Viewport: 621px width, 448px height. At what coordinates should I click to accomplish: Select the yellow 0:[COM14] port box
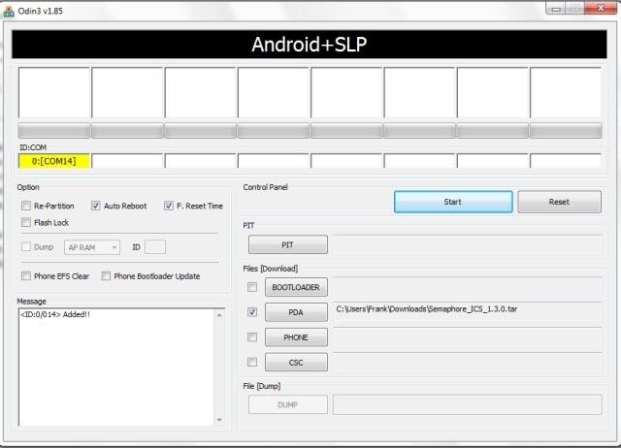click(x=54, y=161)
